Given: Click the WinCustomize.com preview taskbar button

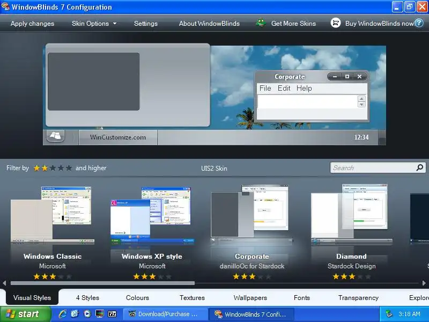Looking at the screenshot, I should [118, 137].
